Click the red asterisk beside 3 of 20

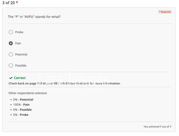17,2
